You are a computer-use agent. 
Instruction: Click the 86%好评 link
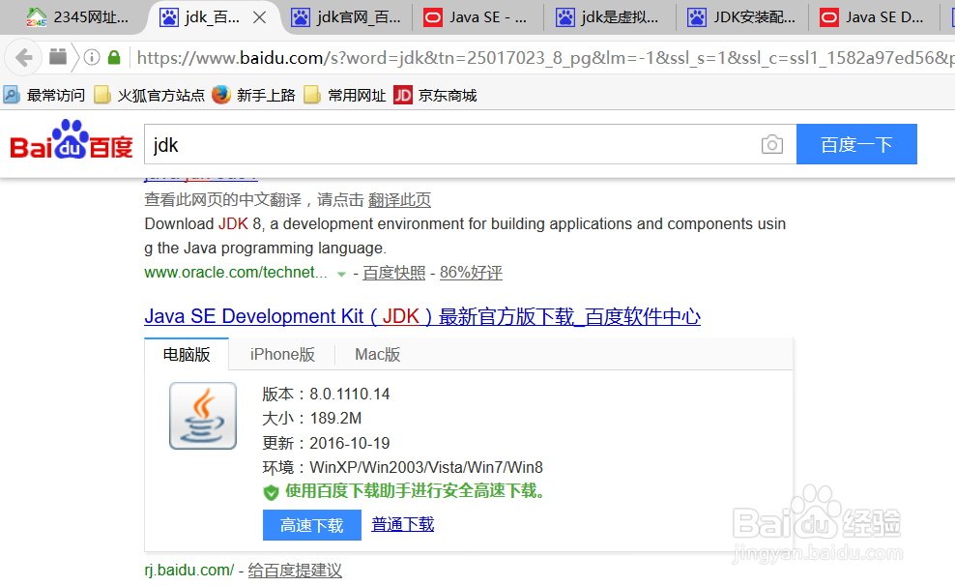[x=471, y=273]
